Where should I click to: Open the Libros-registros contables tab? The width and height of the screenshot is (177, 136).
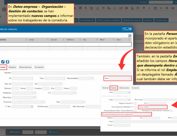point(109,20)
